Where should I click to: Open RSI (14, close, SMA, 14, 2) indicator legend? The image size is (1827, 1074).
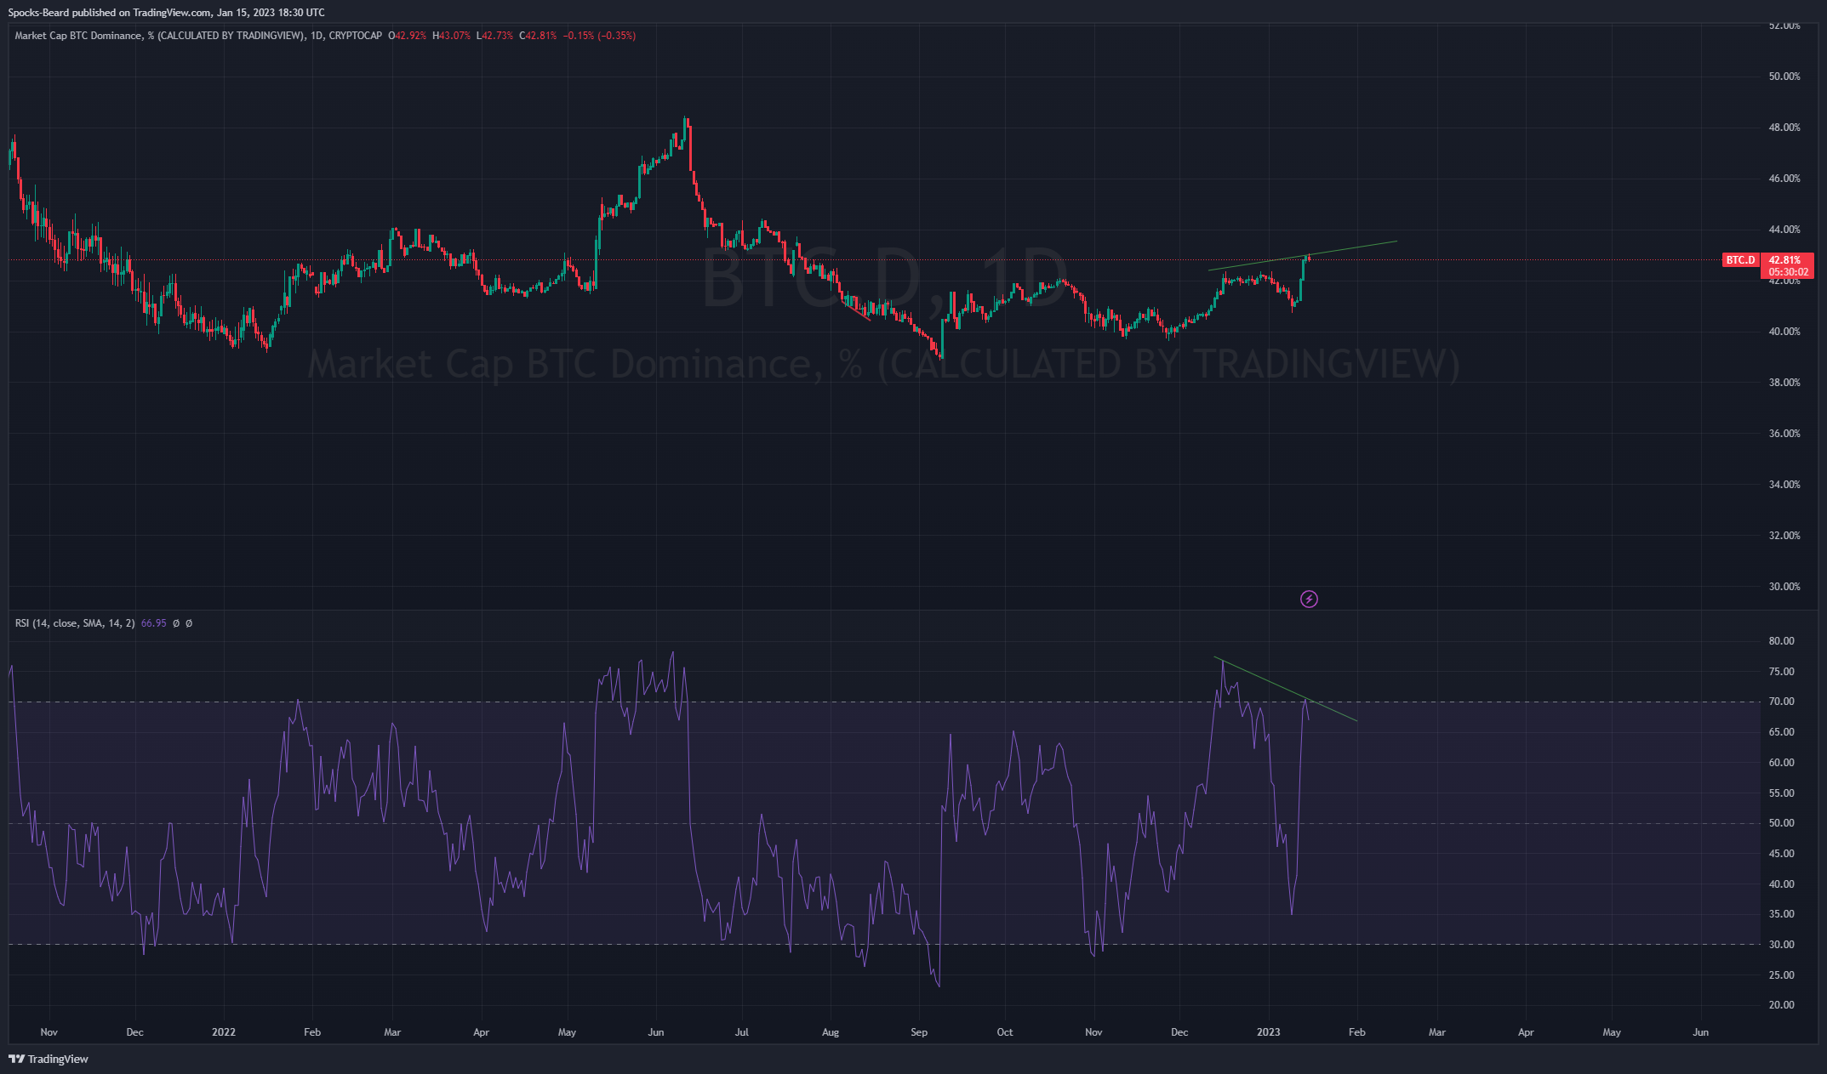click(75, 623)
